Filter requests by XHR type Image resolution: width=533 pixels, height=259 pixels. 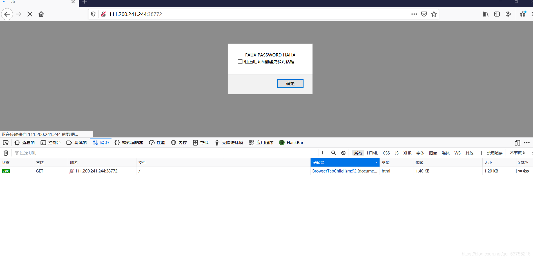pyautogui.click(x=407, y=153)
